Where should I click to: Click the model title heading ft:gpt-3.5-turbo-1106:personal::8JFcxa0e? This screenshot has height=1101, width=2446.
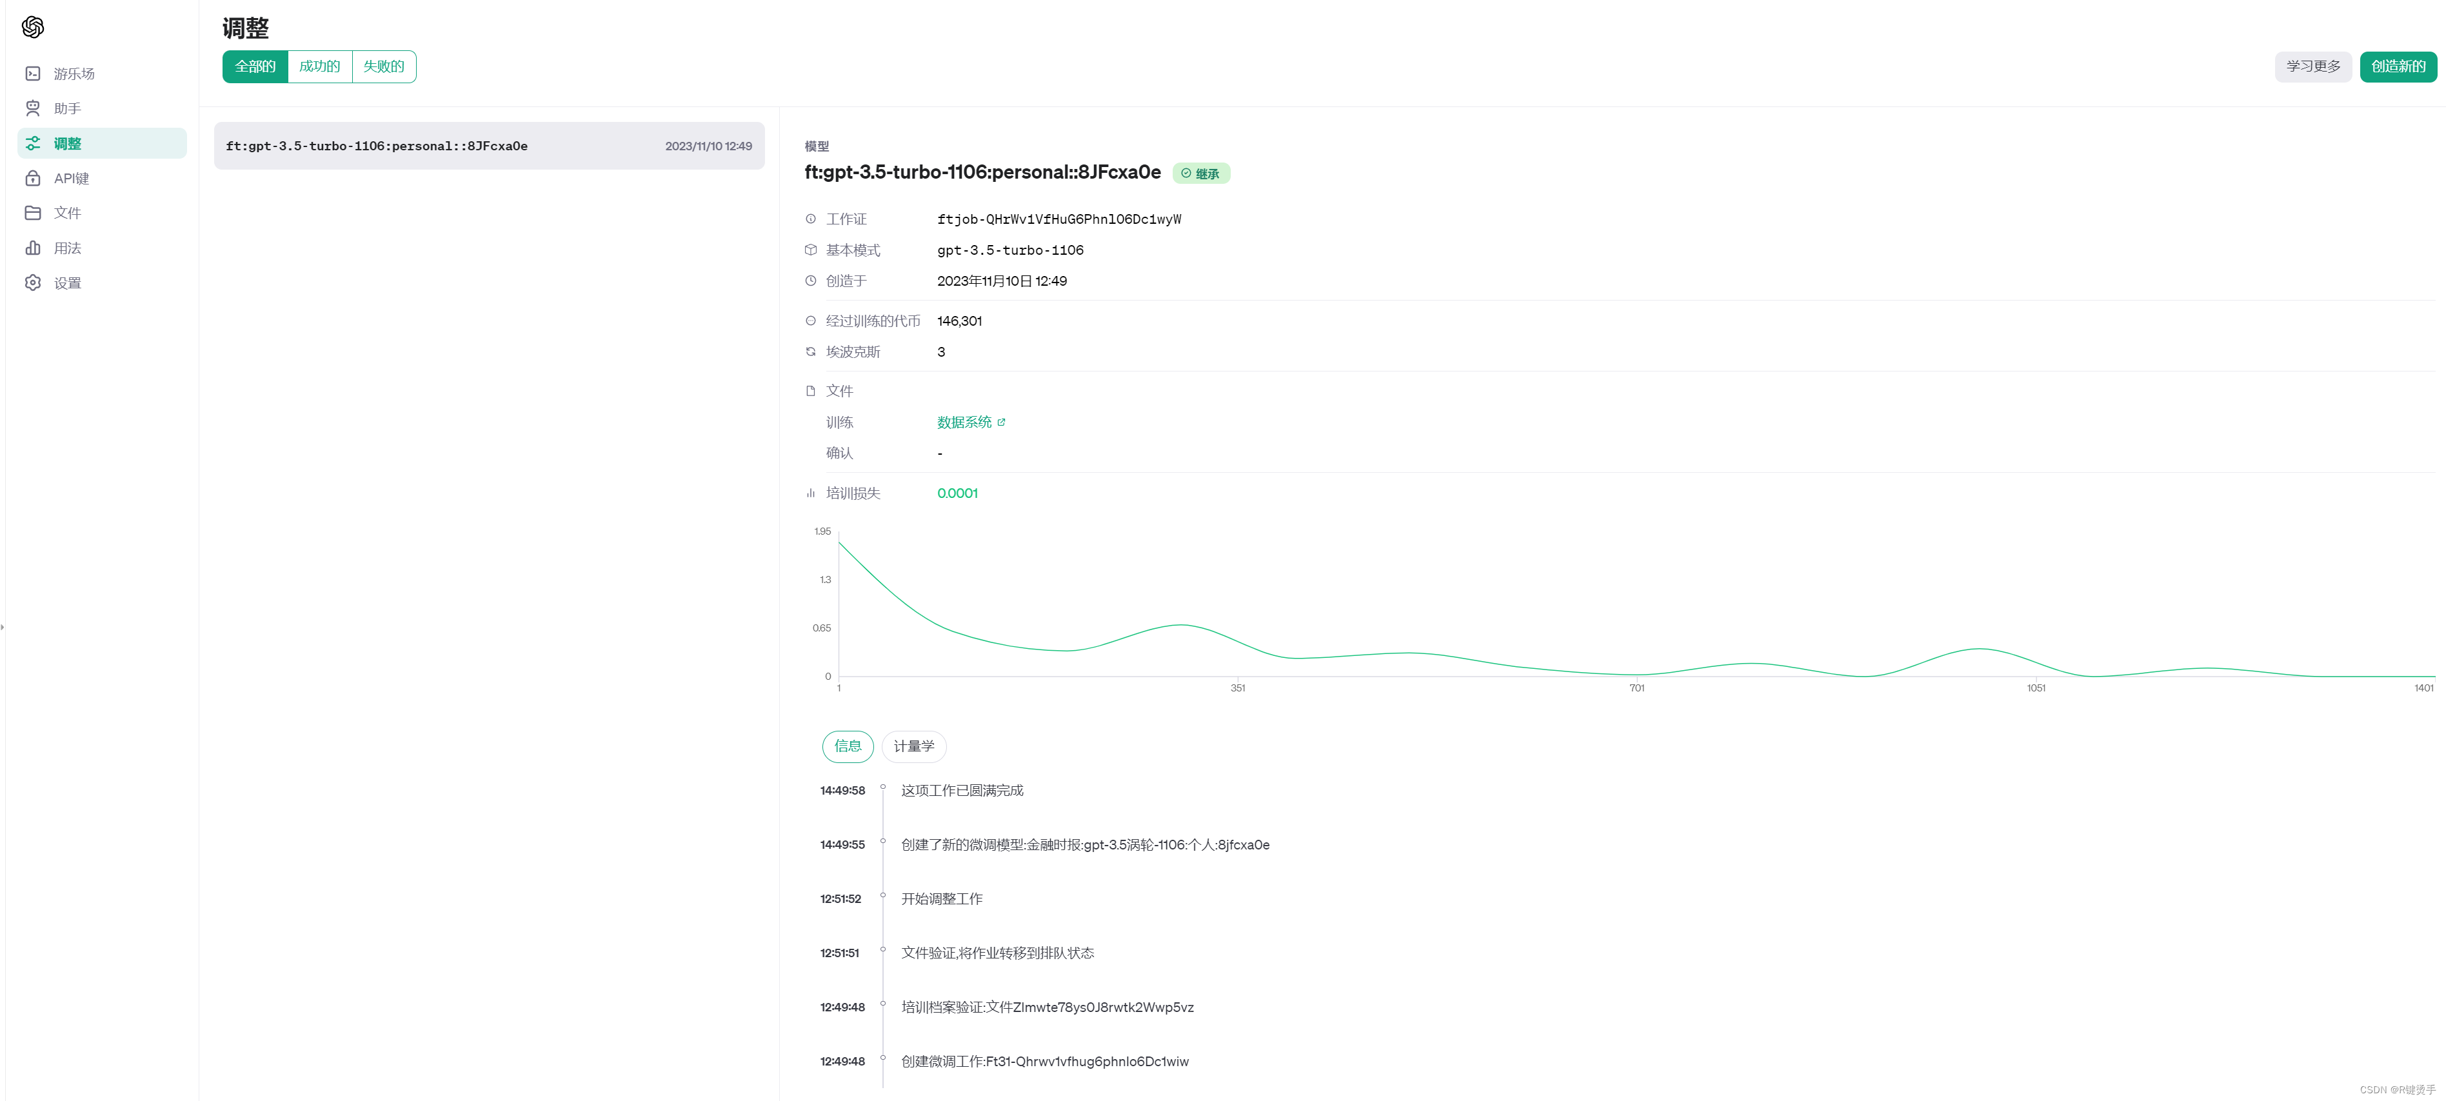tap(983, 173)
